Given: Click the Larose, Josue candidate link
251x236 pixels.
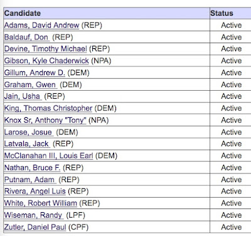Looking at the screenshot, I should point(29,132).
